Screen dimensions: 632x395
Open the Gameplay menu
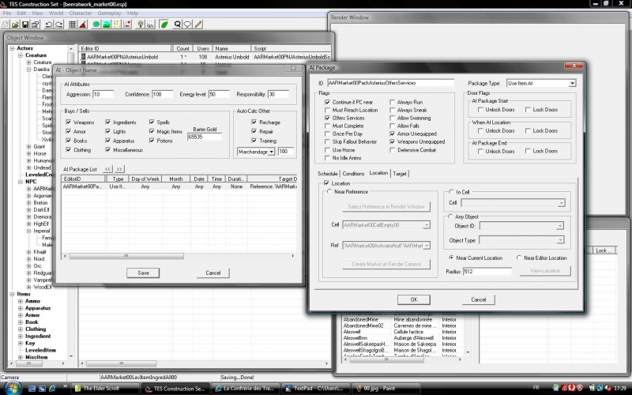coord(109,13)
